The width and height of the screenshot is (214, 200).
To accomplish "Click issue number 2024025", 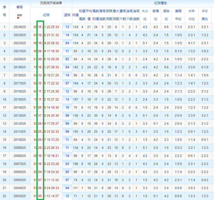I will pos(20,27).
